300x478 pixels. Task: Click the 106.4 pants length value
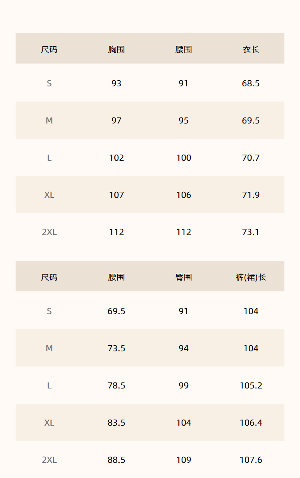click(x=251, y=423)
